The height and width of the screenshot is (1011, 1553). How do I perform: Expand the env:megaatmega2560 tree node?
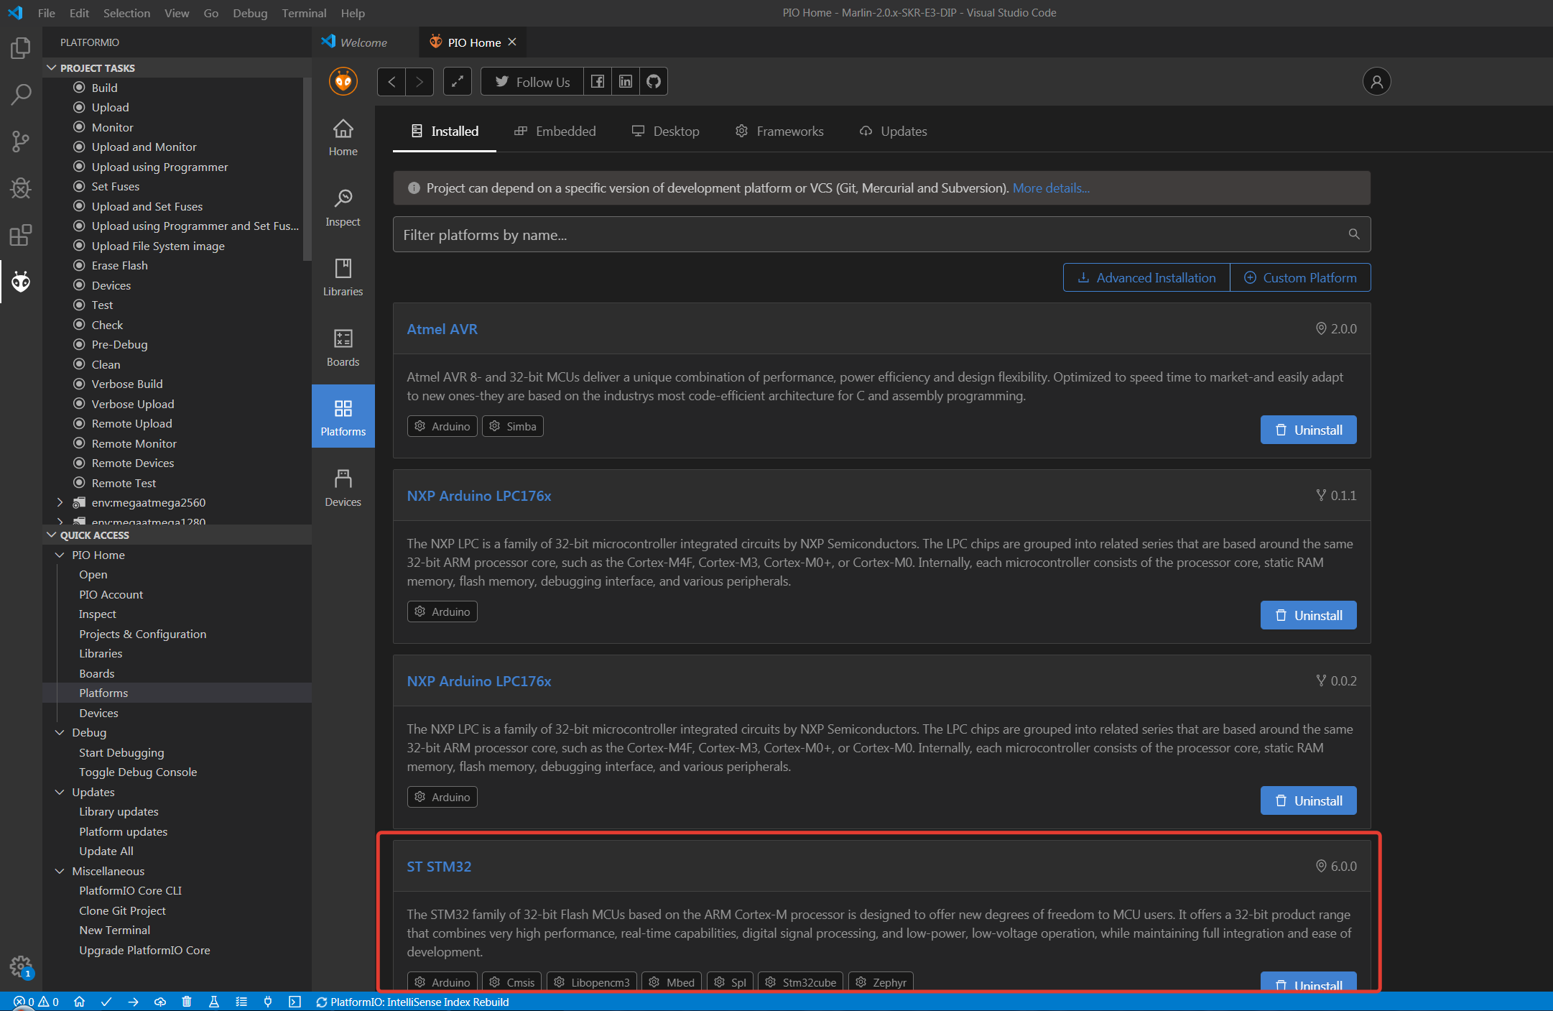pyautogui.click(x=60, y=502)
